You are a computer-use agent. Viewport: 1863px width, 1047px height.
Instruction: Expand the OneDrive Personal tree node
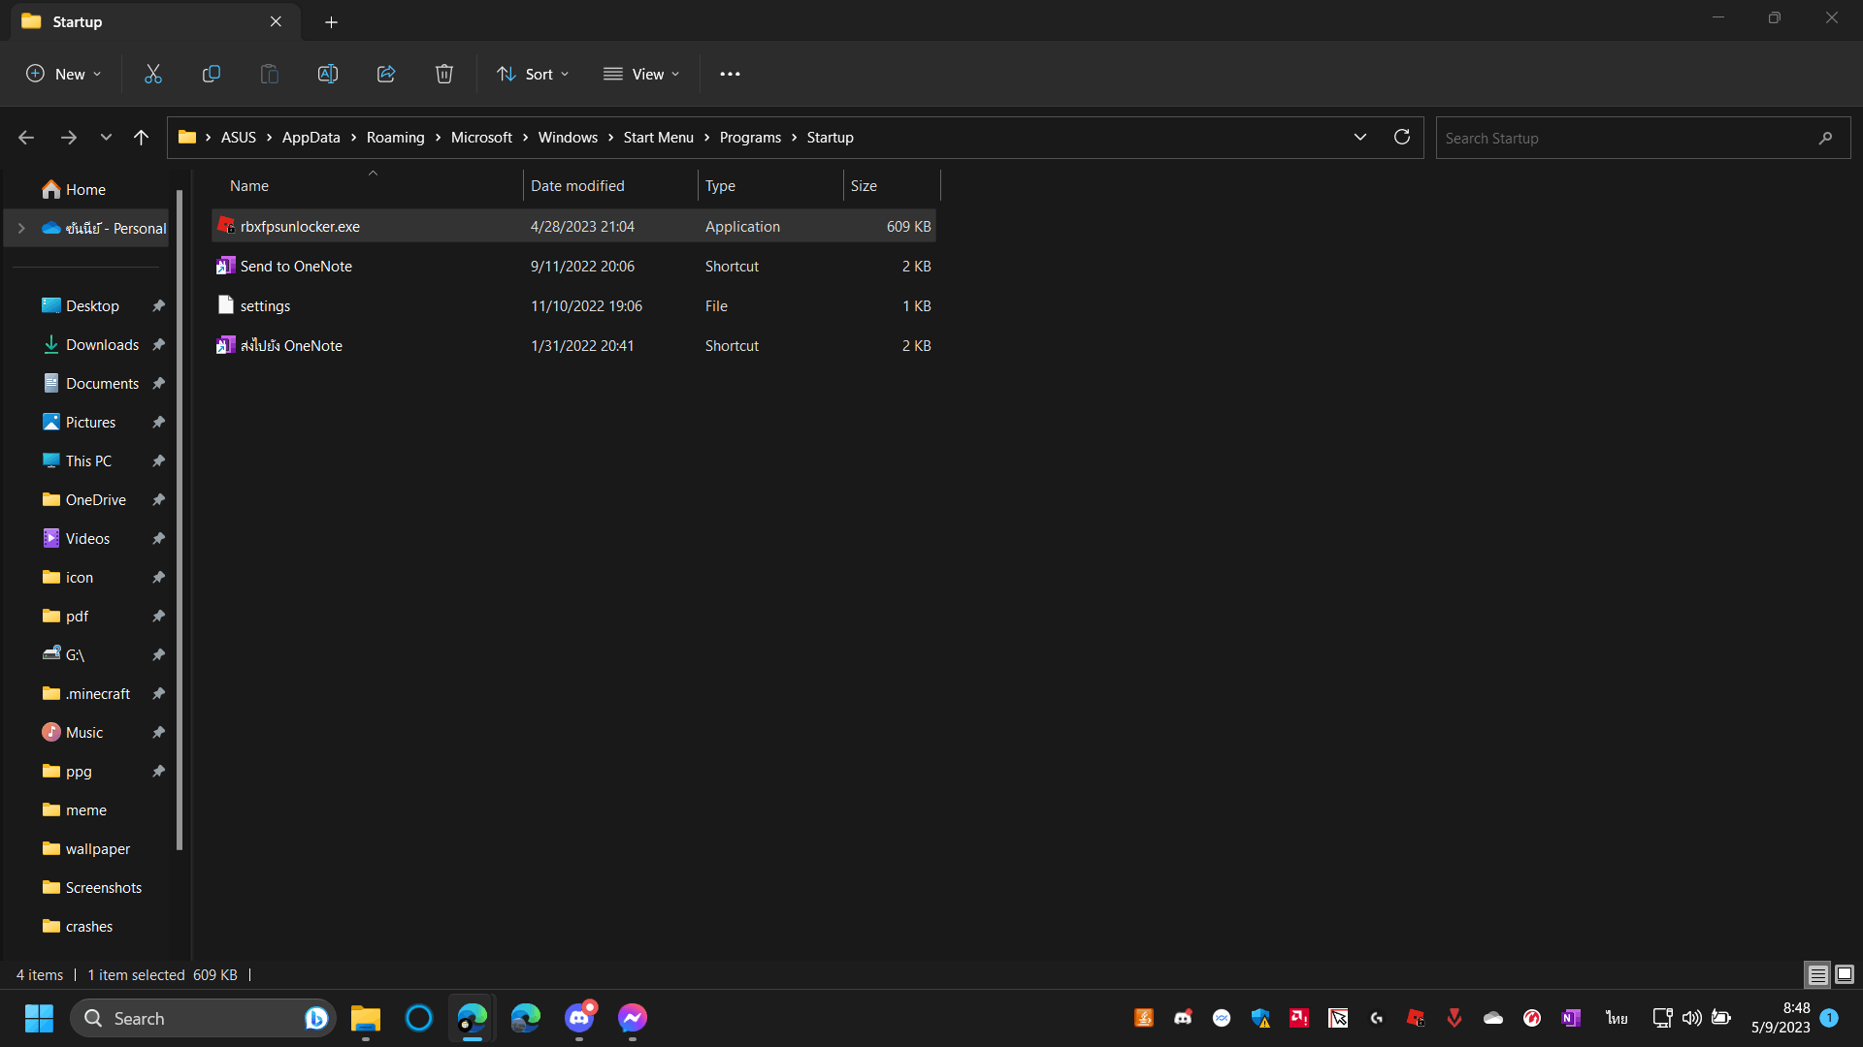coord(21,228)
